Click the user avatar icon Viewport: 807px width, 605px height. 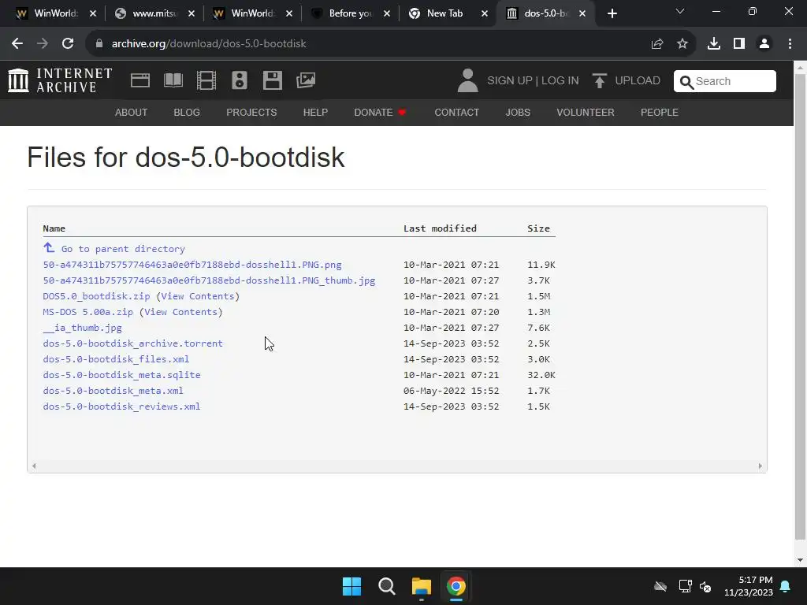click(x=467, y=80)
